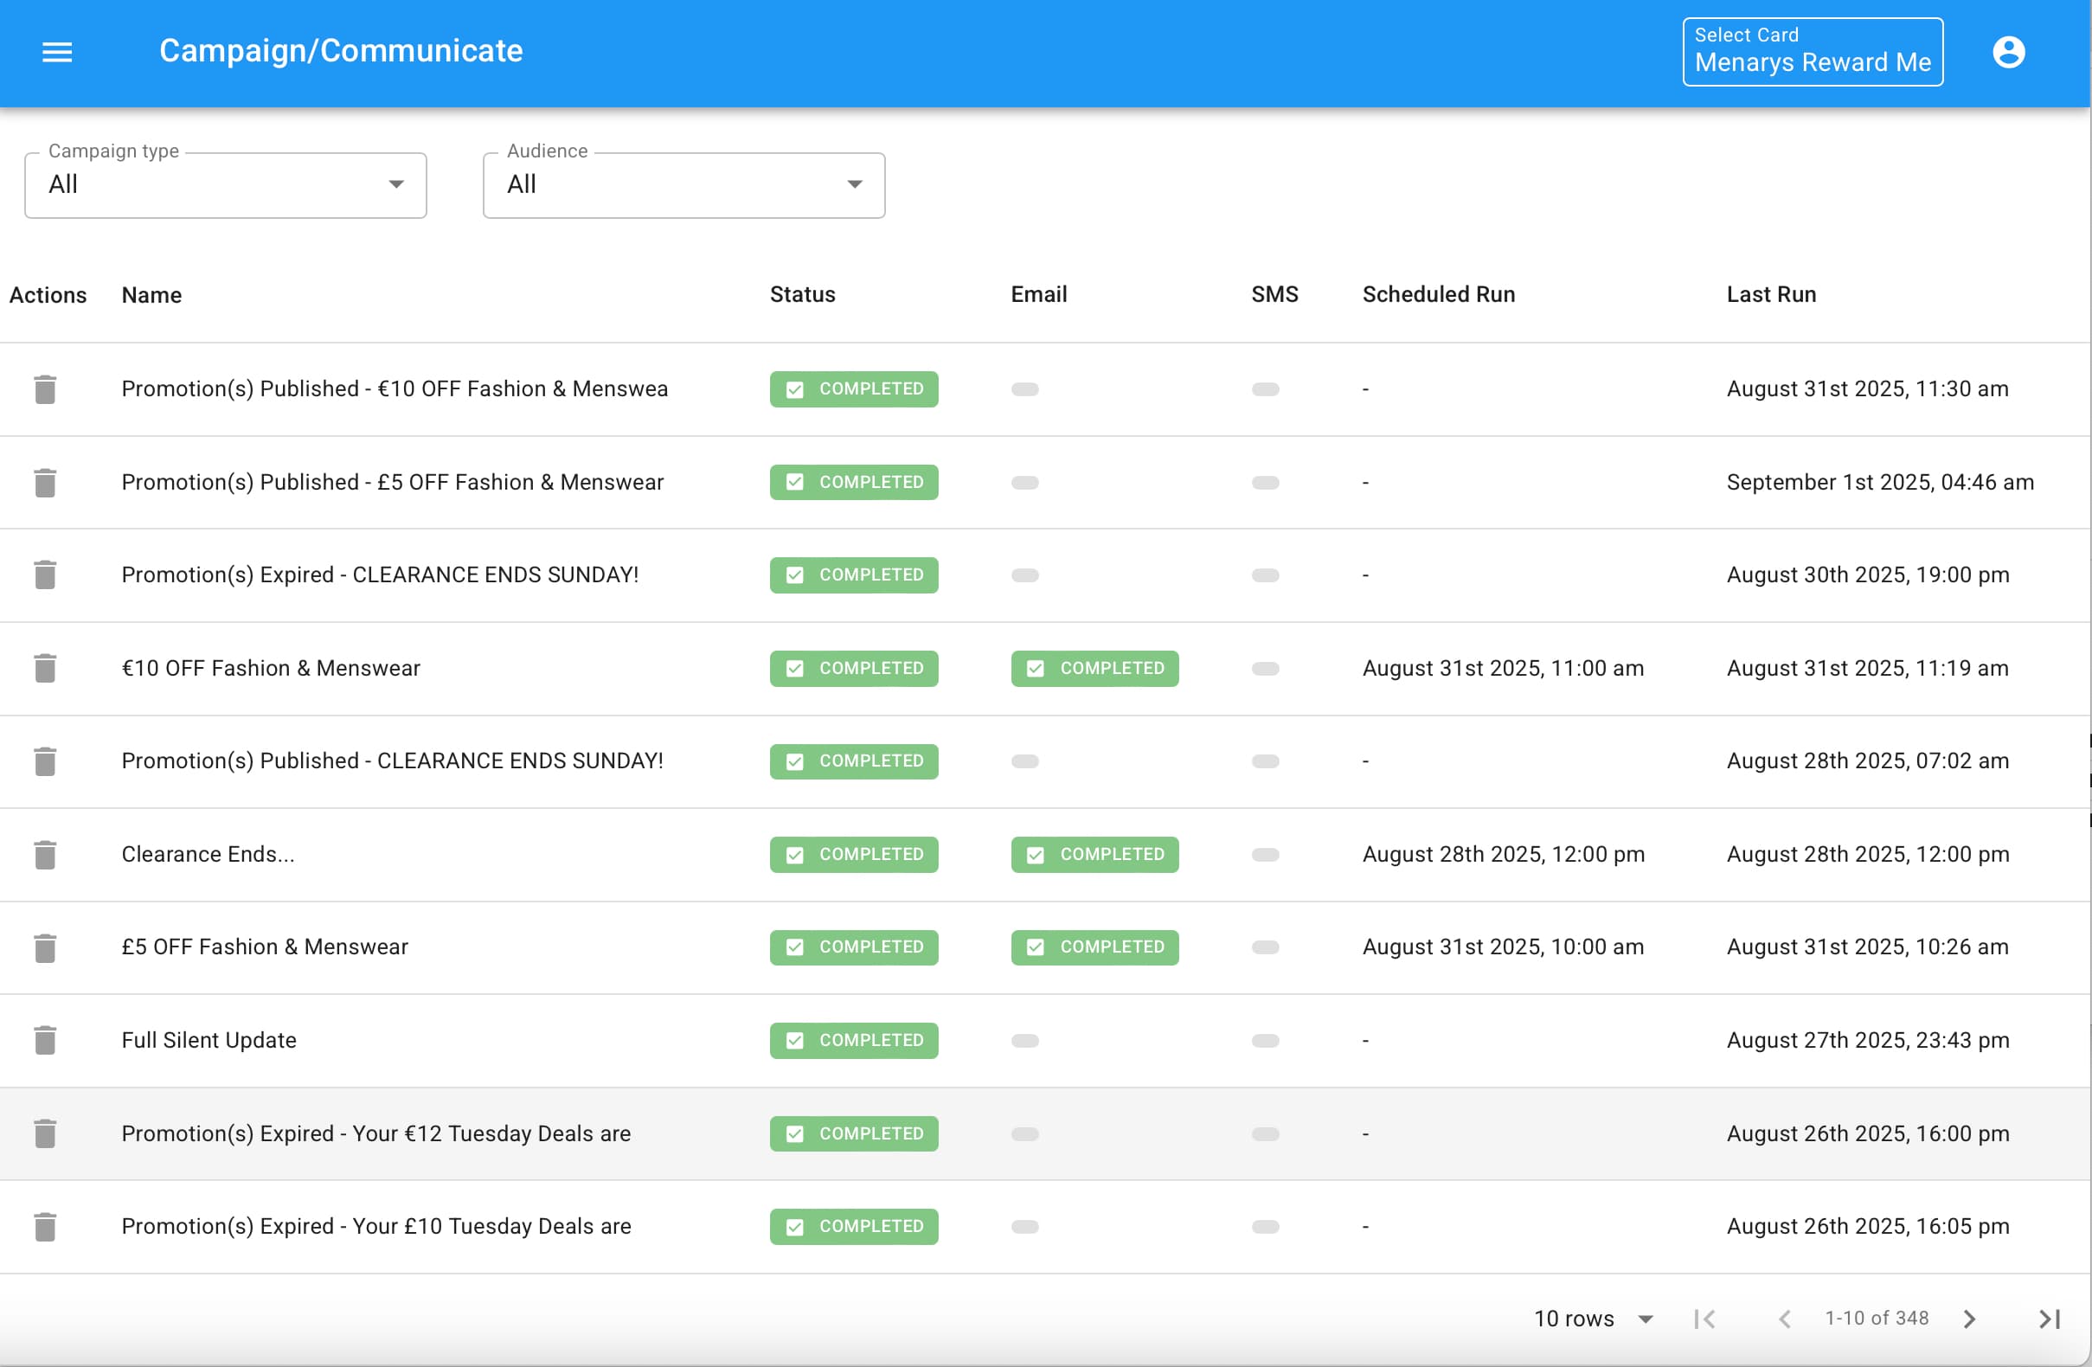Delete the Clearance Ends... campaign
The width and height of the screenshot is (2092, 1367).
[45, 855]
